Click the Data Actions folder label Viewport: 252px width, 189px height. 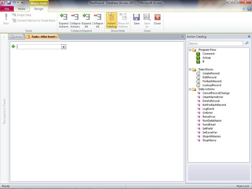click(x=207, y=89)
